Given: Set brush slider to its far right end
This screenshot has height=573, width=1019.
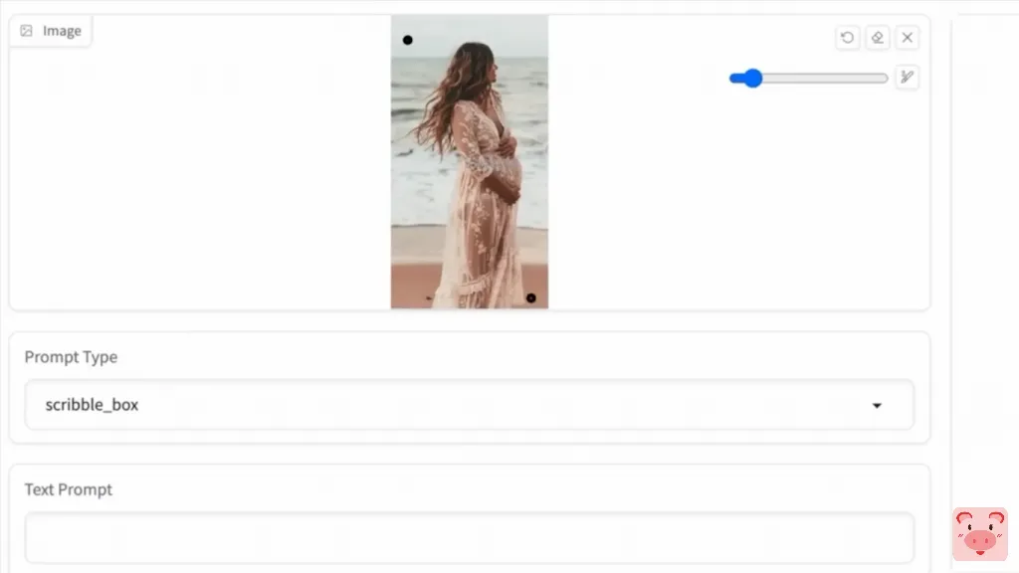Looking at the screenshot, I should [x=885, y=78].
